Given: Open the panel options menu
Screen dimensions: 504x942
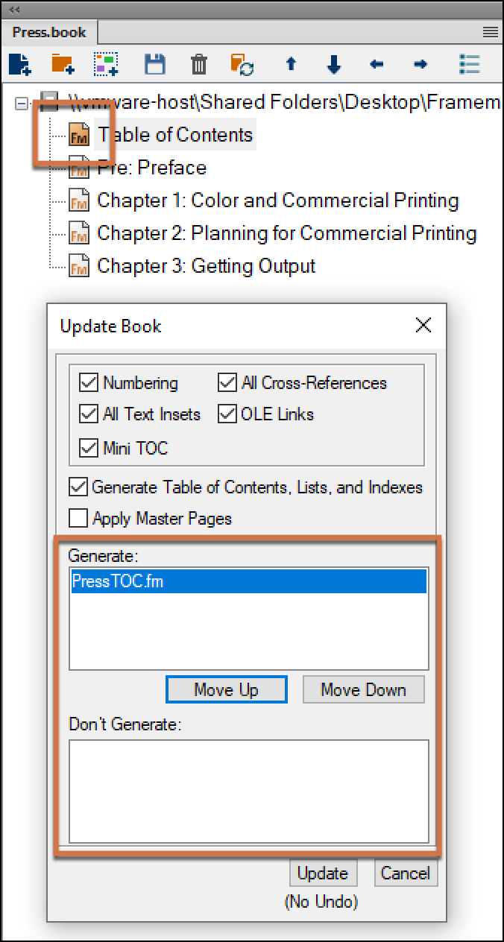Looking at the screenshot, I should click(x=490, y=32).
